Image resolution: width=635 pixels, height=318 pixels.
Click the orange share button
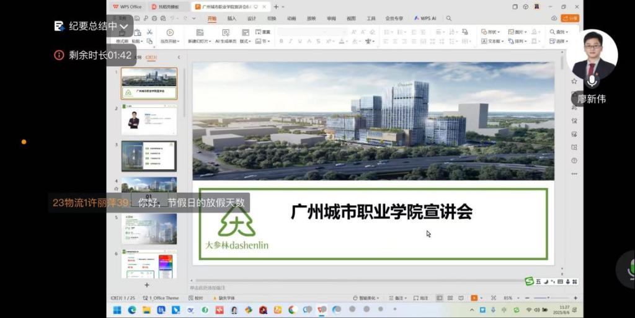pos(570,18)
